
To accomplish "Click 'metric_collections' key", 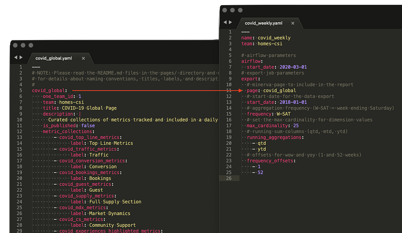I will click(68, 132).
